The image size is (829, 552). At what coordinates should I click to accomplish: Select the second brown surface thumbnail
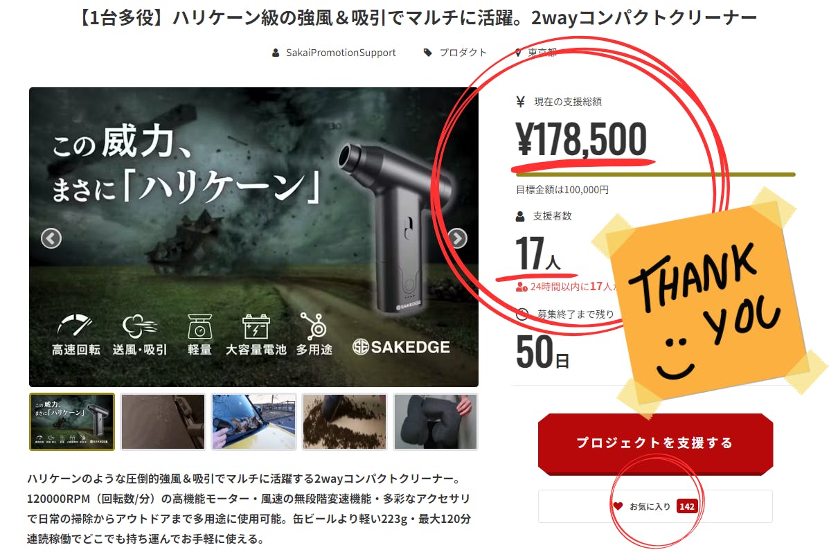(x=163, y=422)
